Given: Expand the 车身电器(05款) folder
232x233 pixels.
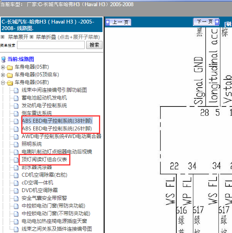Looking at the screenshot, I should [3, 67].
